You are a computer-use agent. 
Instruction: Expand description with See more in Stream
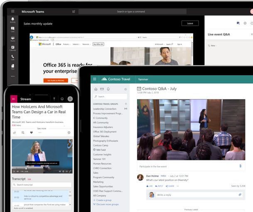42,128
